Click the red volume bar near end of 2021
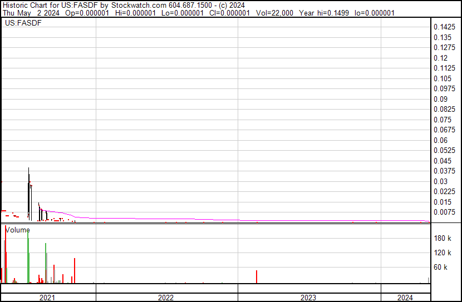This screenshot has height=302, width=462. 75,271
